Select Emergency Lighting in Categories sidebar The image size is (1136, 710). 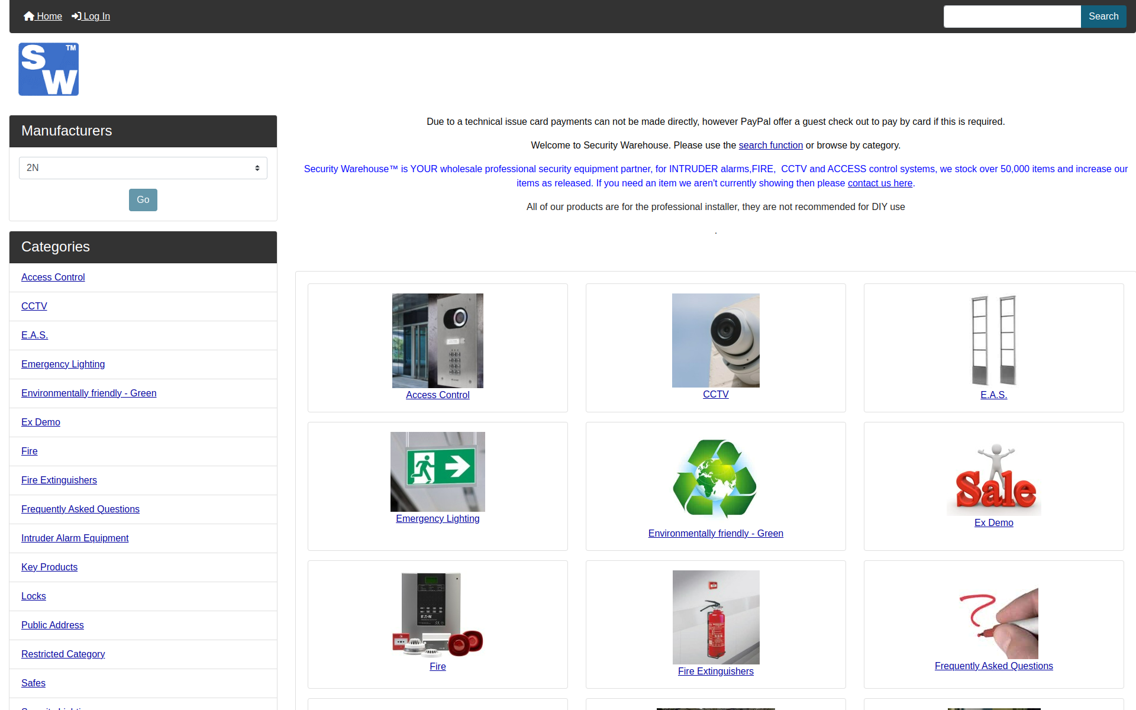tap(63, 364)
